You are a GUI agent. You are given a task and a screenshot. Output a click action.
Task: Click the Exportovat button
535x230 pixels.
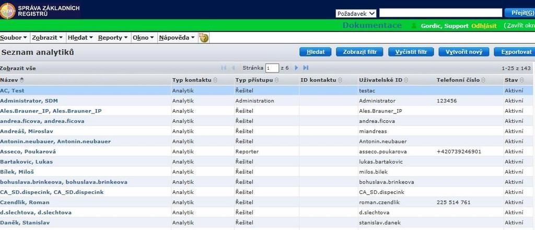coord(515,52)
